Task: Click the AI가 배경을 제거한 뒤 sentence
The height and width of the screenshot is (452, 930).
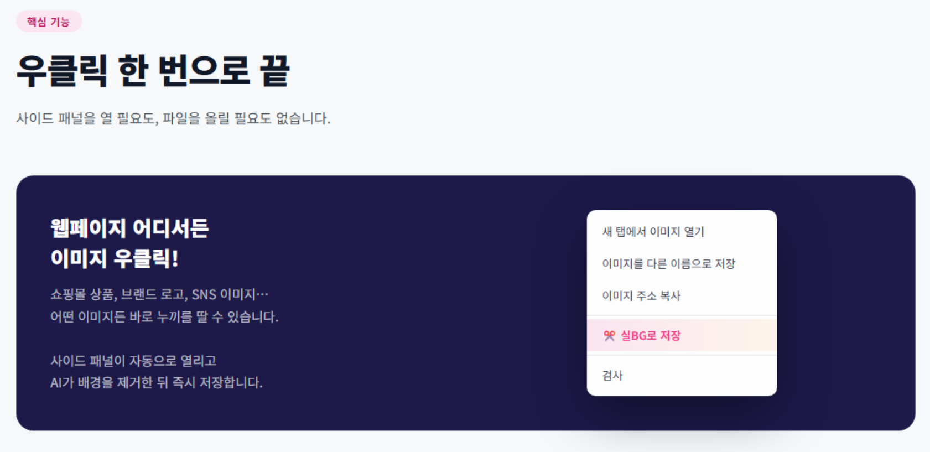Action: point(157,383)
